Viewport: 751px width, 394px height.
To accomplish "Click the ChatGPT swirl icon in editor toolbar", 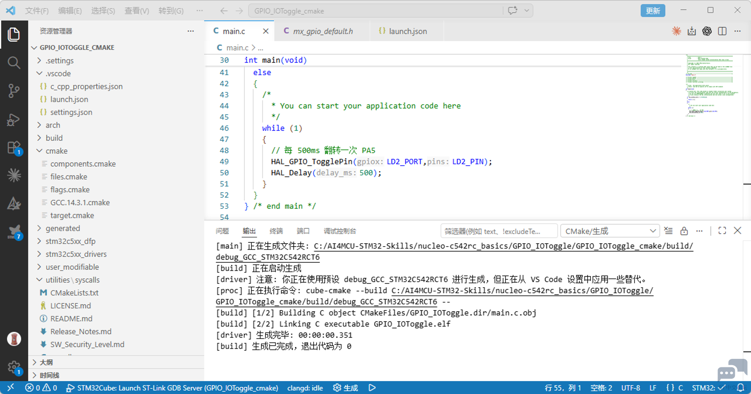I will (707, 31).
